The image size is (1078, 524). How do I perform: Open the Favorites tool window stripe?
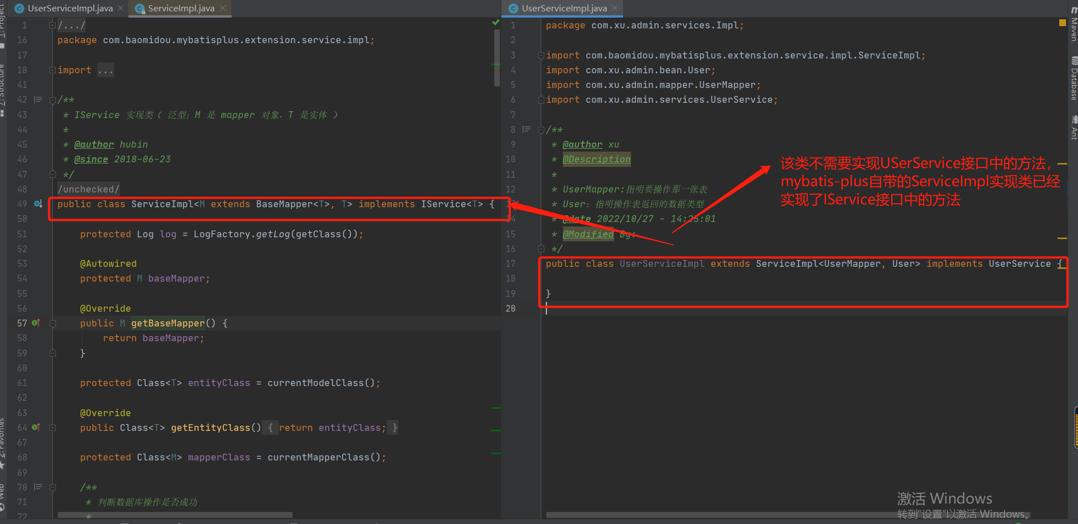coord(2,443)
